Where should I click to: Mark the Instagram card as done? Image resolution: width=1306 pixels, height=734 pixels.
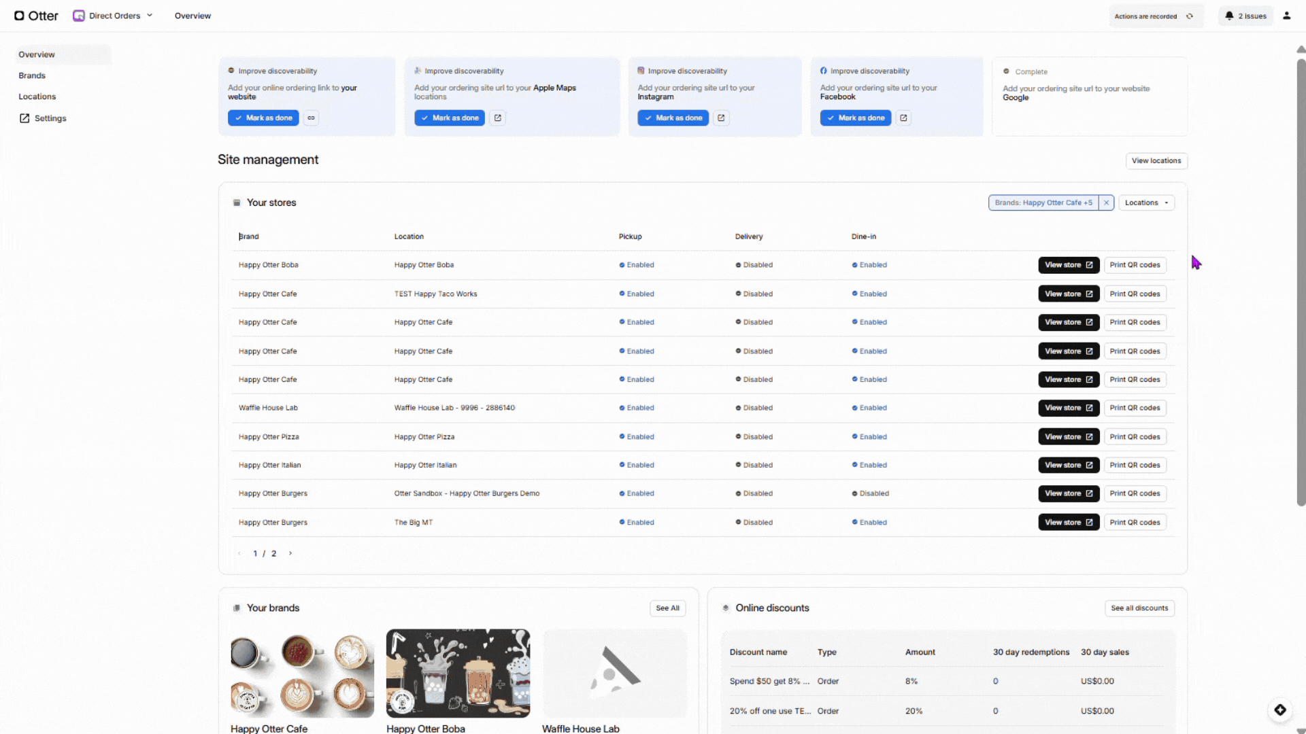(x=673, y=118)
